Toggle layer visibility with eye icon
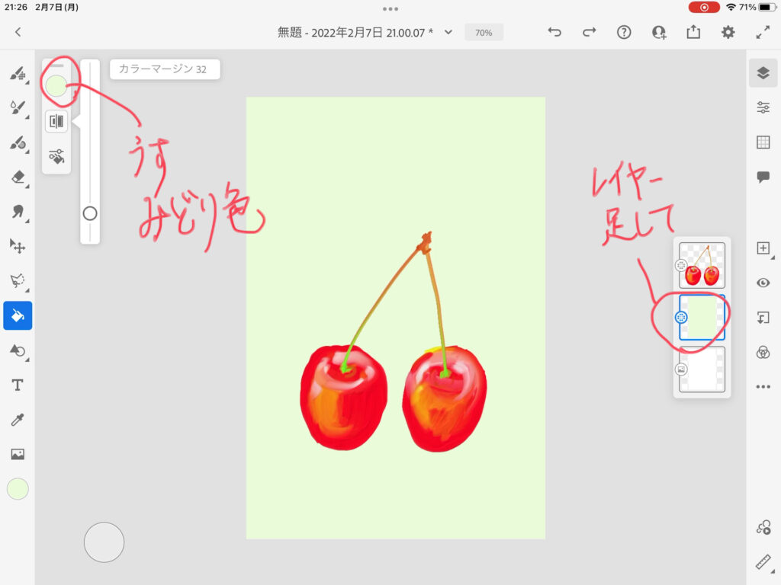The height and width of the screenshot is (585, 781). click(x=763, y=283)
